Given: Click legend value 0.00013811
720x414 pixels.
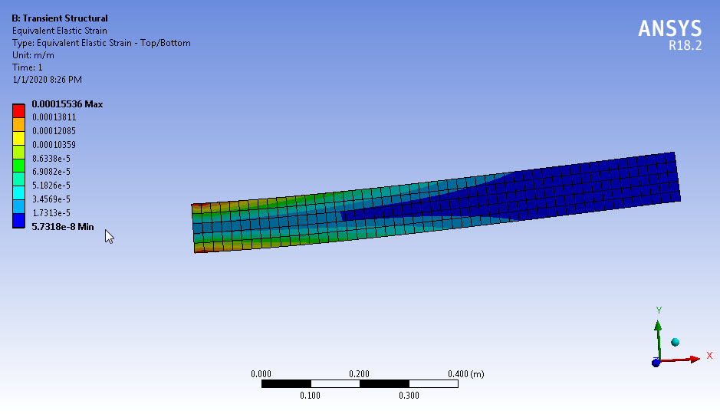Looking at the screenshot, I should point(54,117).
